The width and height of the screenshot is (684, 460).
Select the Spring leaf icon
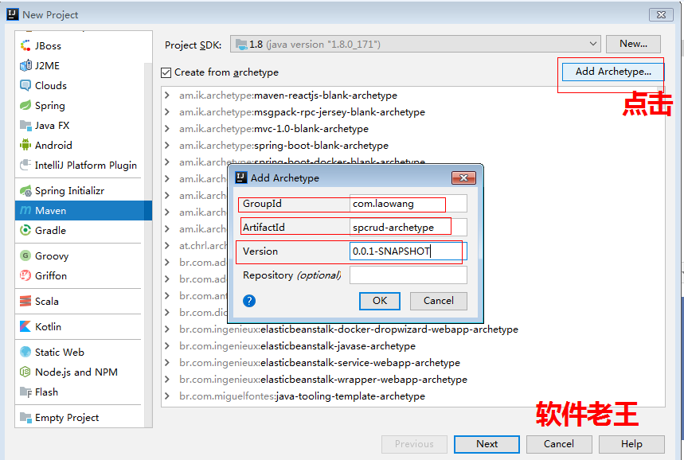tap(25, 106)
